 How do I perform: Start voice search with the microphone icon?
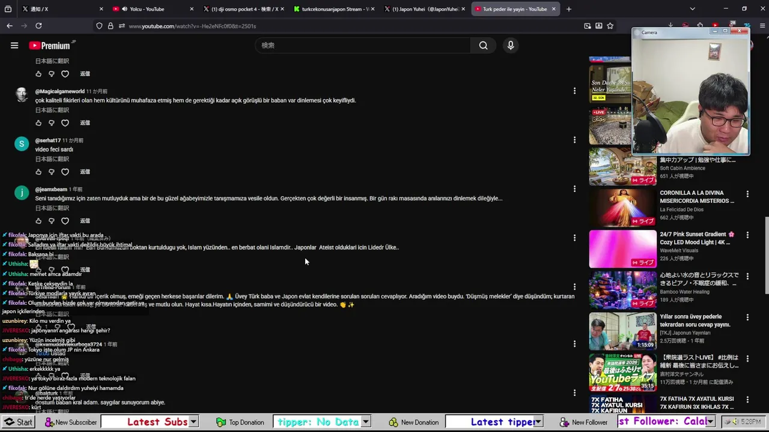click(511, 46)
